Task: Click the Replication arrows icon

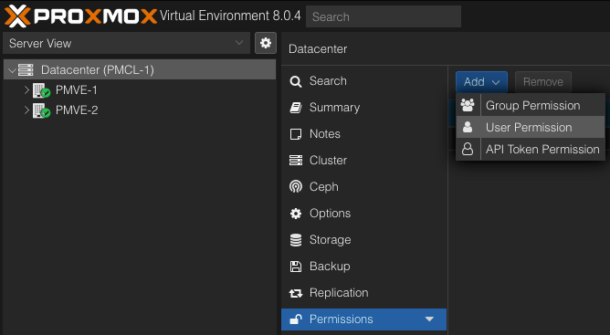Action: [x=296, y=293]
